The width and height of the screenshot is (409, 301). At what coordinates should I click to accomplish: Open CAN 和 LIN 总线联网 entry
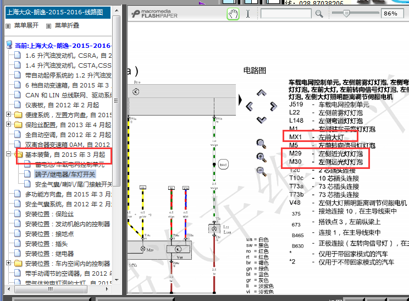point(68,95)
